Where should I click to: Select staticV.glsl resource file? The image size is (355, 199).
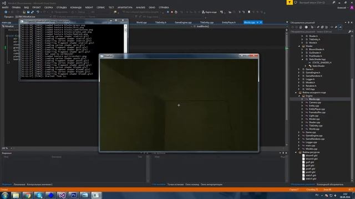311,179
